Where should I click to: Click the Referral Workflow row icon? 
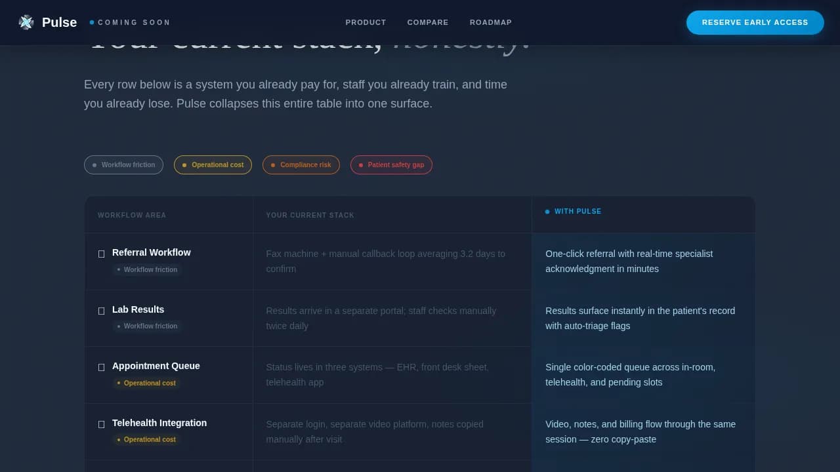tap(102, 254)
